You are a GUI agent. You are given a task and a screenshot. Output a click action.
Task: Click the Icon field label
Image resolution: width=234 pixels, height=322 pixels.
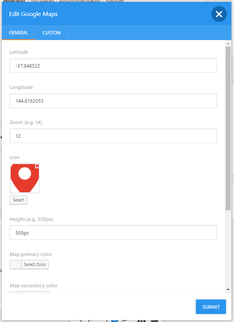coord(14,157)
